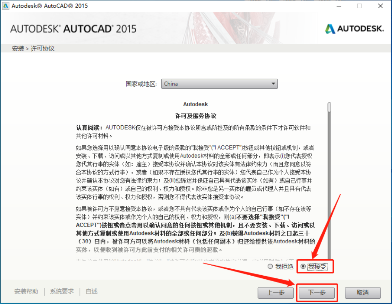Click the AUTODESK AUTOCAD 2015 product banner title
The image size is (392, 304).
point(73,29)
